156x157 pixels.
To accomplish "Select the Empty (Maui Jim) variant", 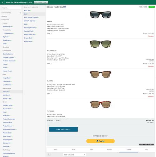I will (x=30, y=34).
